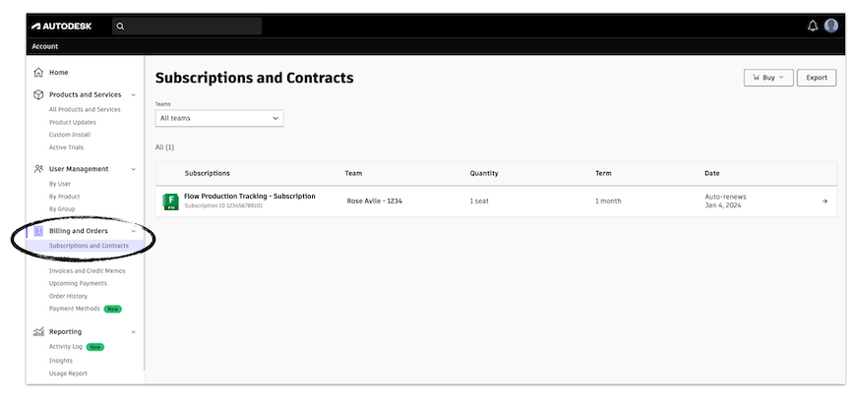The height and width of the screenshot is (401, 850).
Task: Collapse the Products and Services section
Action: pyautogui.click(x=134, y=95)
